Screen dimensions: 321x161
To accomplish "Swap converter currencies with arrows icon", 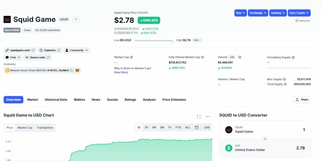I will coord(265,139).
